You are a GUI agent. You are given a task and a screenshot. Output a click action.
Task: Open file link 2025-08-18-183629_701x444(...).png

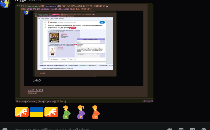point(48,9)
